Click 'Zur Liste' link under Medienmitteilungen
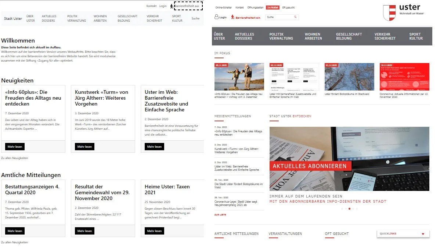 coord(220,215)
